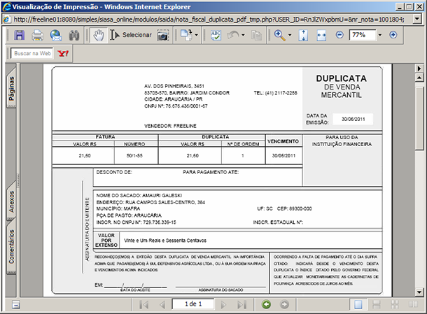427x314 pixels.
Task: Go to previous view green arrow
Action: [266, 304]
